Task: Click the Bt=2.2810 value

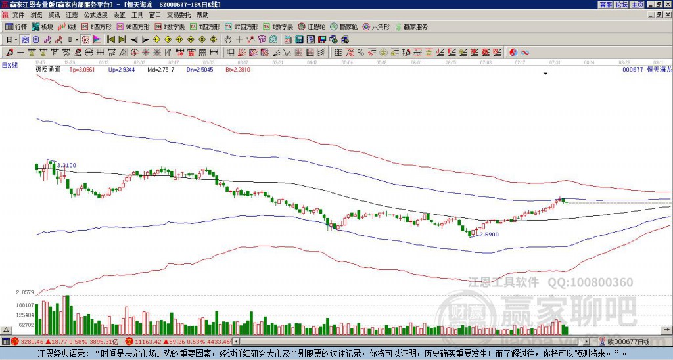Action: coord(238,69)
